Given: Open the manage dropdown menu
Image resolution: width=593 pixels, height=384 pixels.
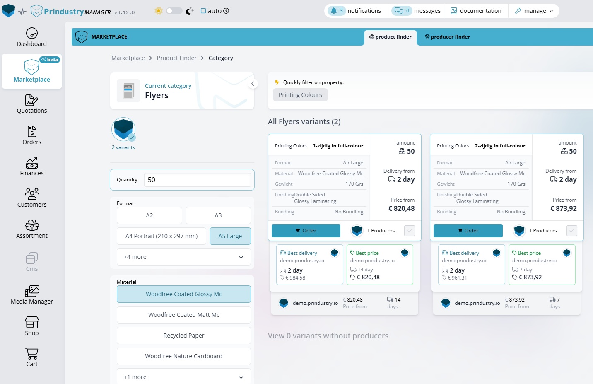Looking at the screenshot, I should point(534,11).
